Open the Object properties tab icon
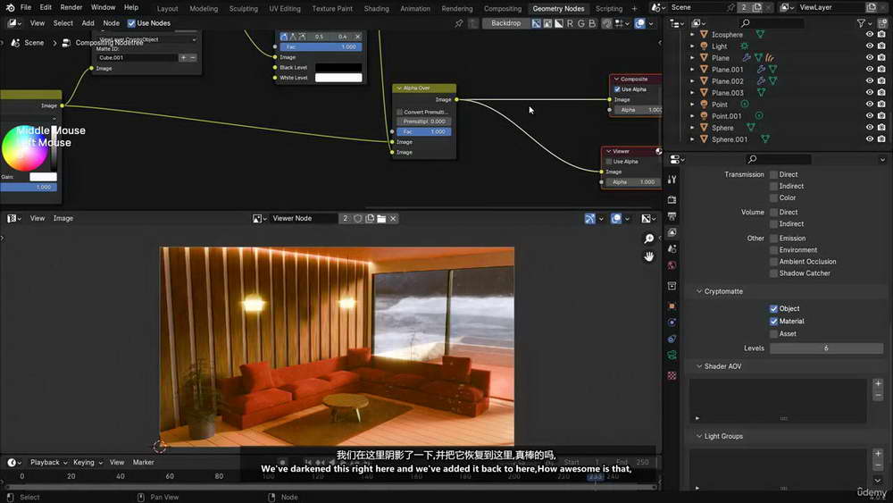The width and height of the screenshot is (893, 503). pos(672,306)
